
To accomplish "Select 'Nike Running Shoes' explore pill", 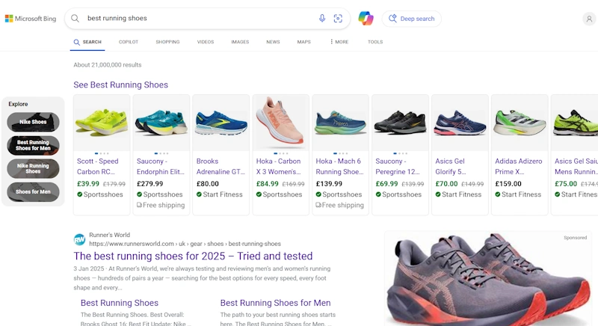I will 33,168.
